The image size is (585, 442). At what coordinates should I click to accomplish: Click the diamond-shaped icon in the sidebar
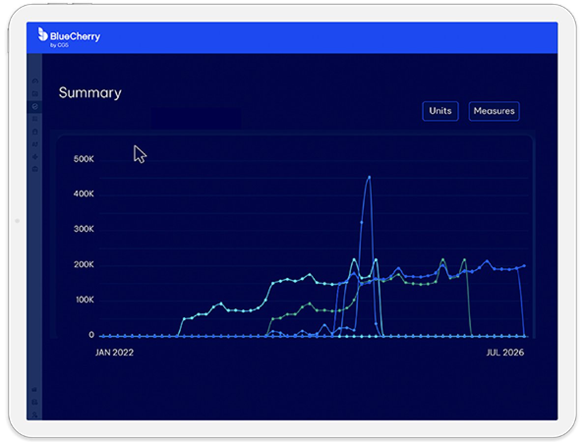[x=34, y=157]
